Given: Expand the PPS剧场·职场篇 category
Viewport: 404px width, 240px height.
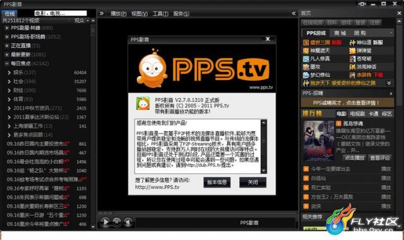Looking at the screenshot, I should [x=7, y=37].
